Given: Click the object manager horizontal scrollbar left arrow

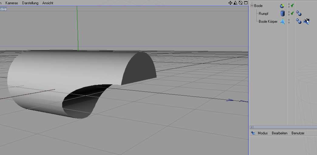Looking at the screenshot, I should pos(252,127).
